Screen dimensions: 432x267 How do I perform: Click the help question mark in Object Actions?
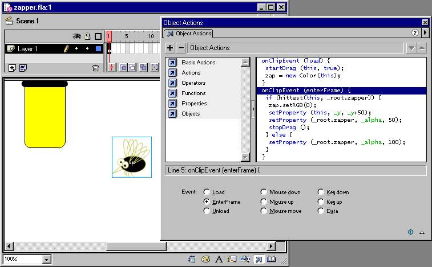tap(415, 33)
